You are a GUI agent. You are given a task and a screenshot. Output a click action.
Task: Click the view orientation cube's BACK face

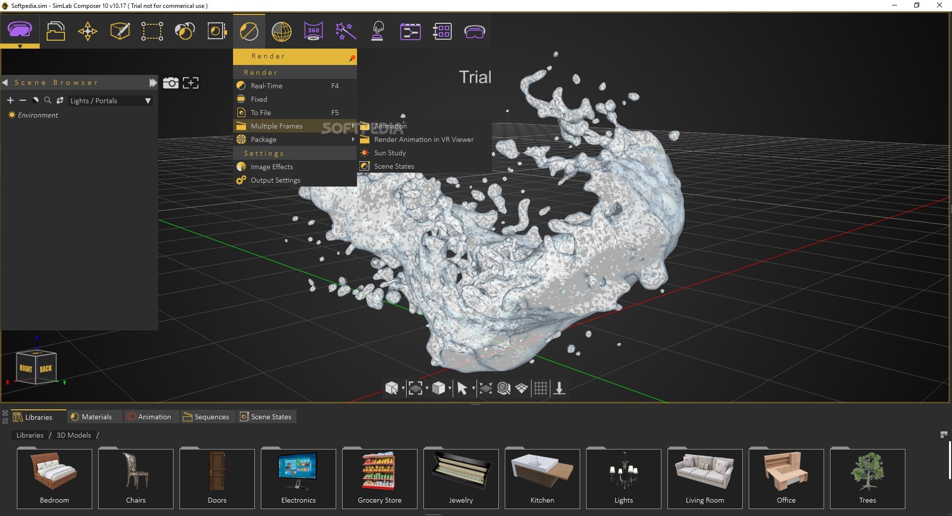46,368
